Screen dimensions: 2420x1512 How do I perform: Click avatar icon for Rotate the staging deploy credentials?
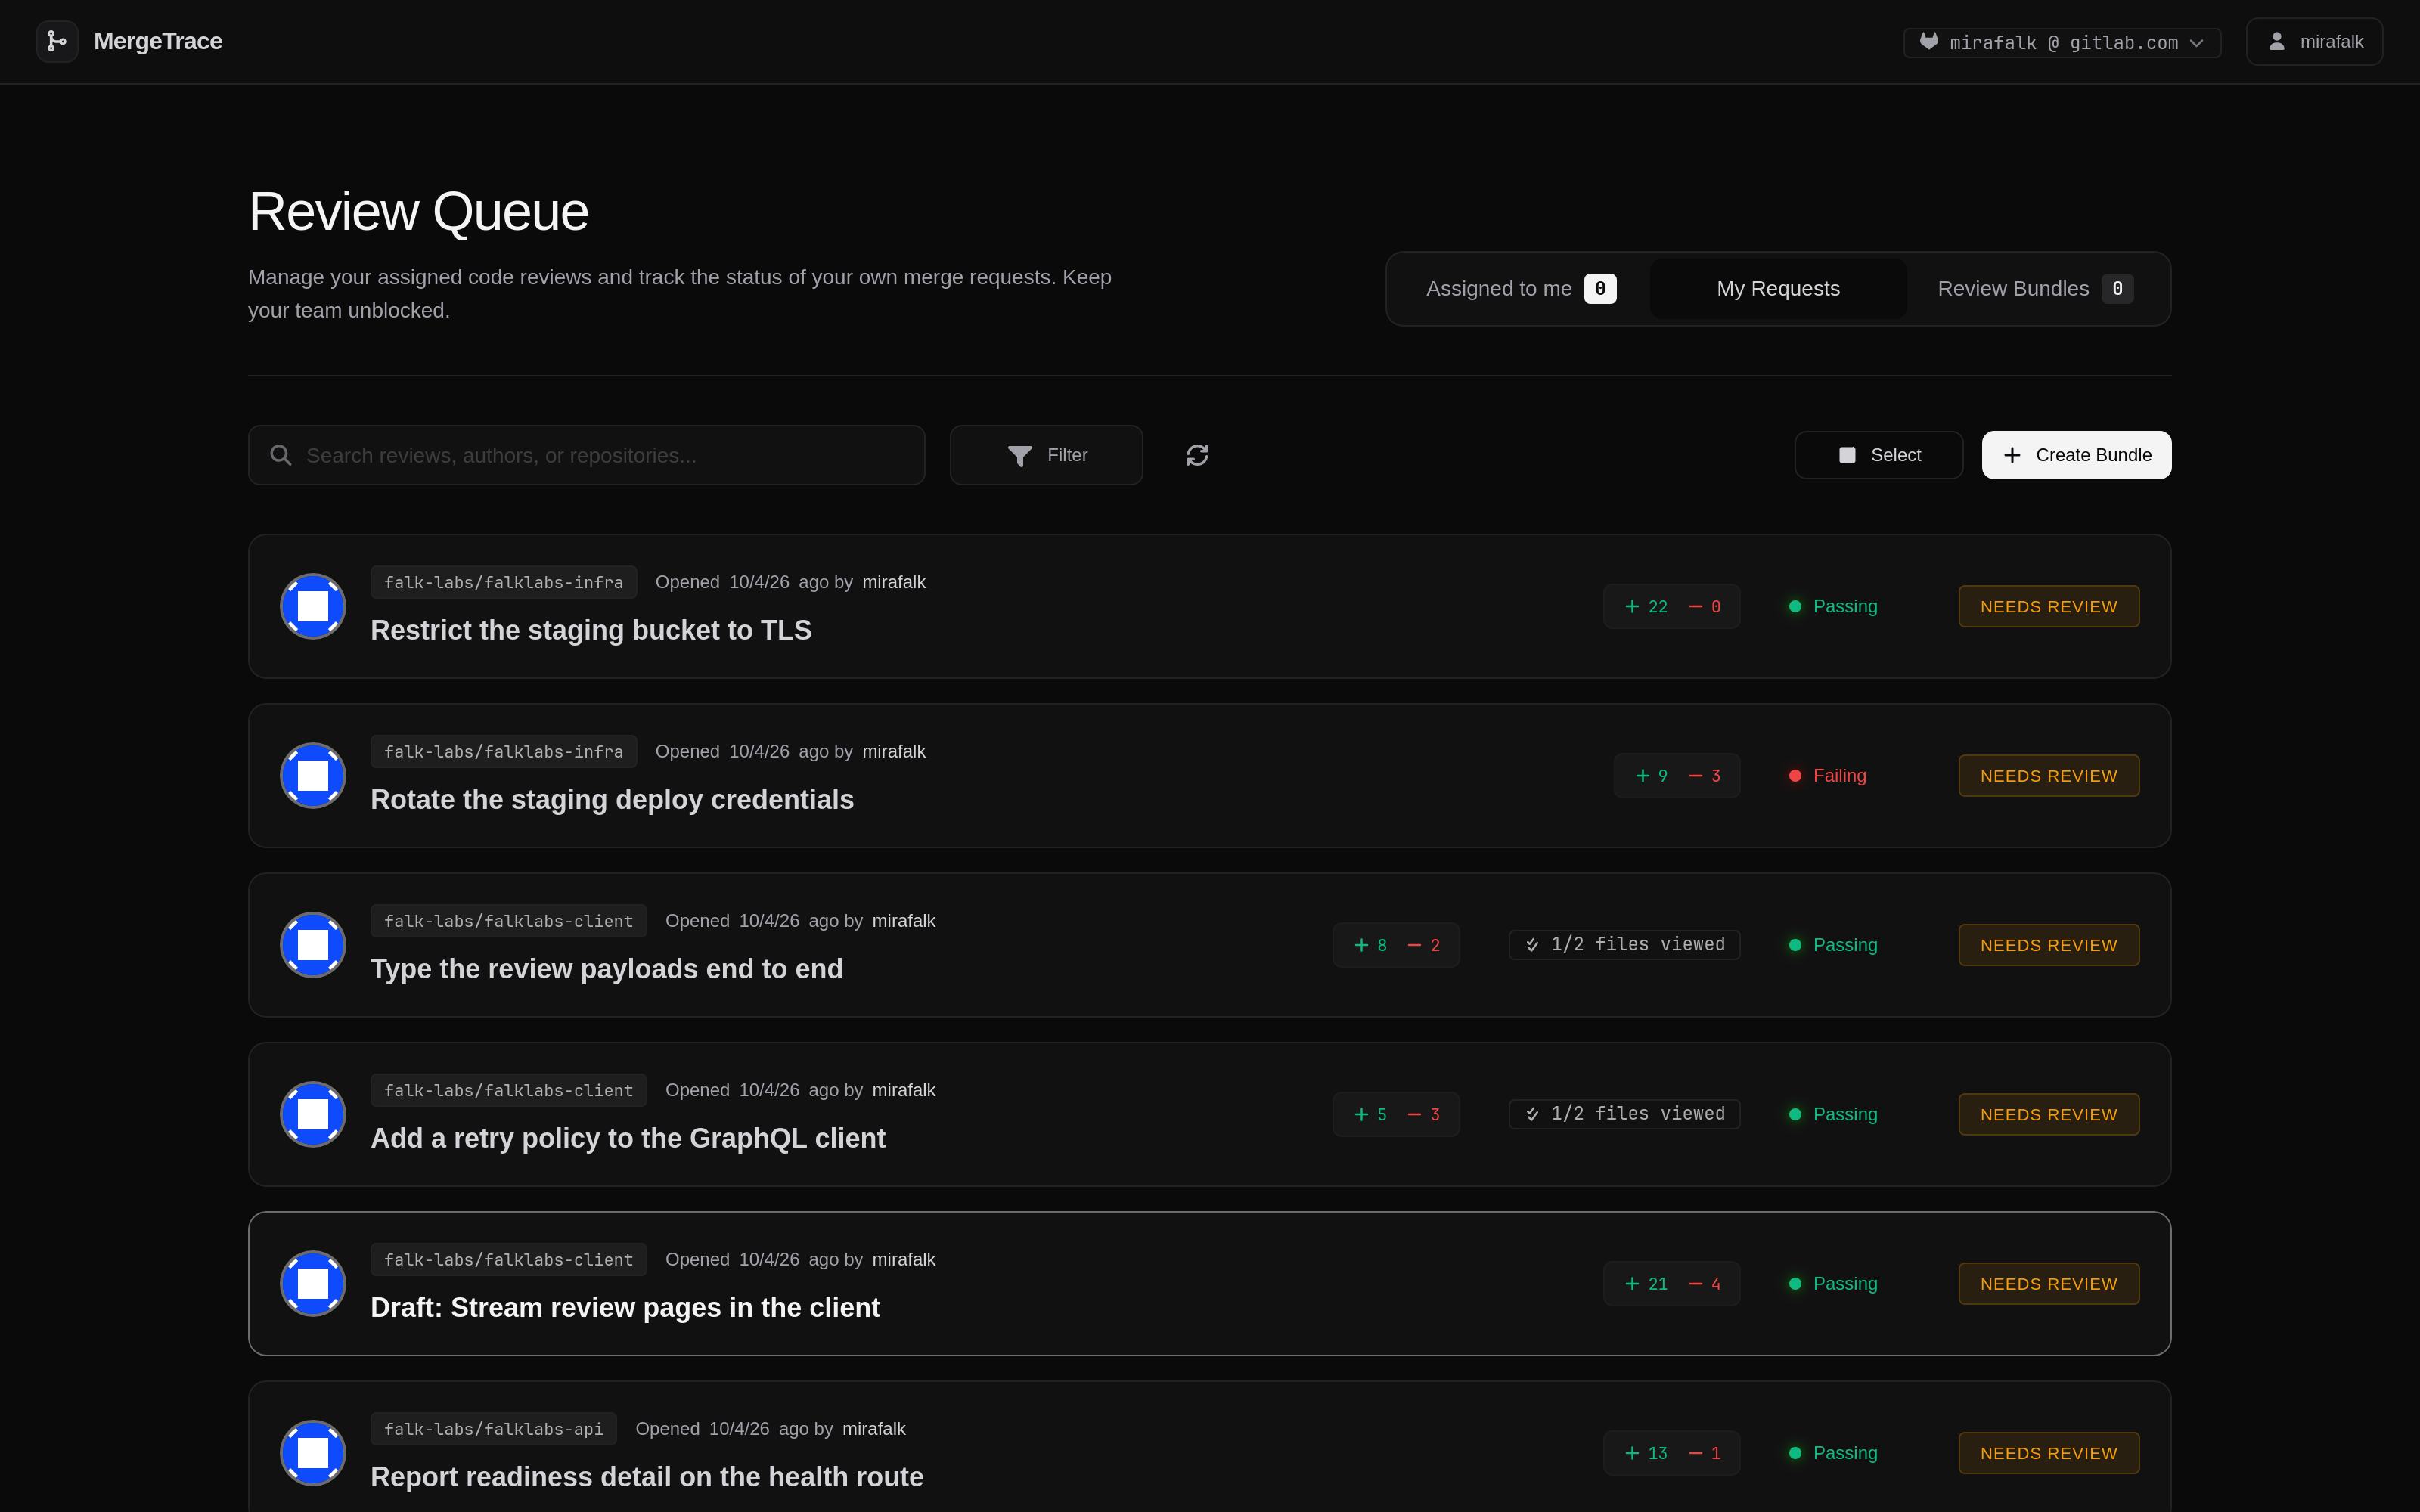point(313,775)
